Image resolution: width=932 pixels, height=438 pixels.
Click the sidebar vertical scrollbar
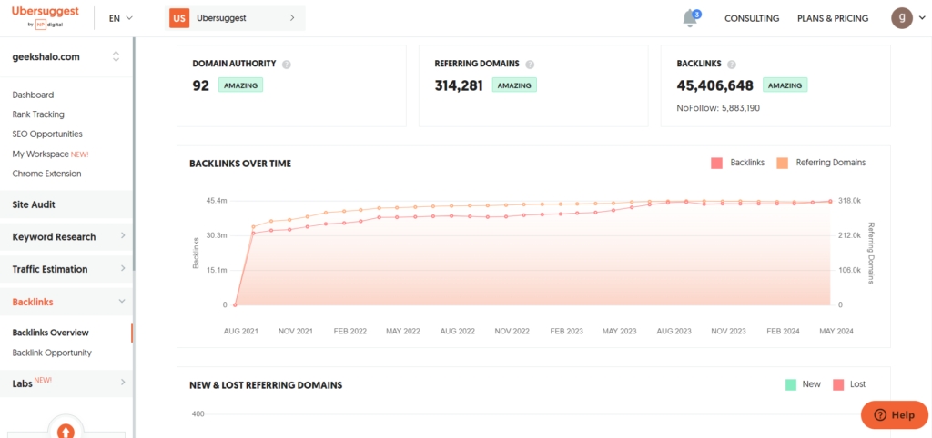(x=134, y=154)
